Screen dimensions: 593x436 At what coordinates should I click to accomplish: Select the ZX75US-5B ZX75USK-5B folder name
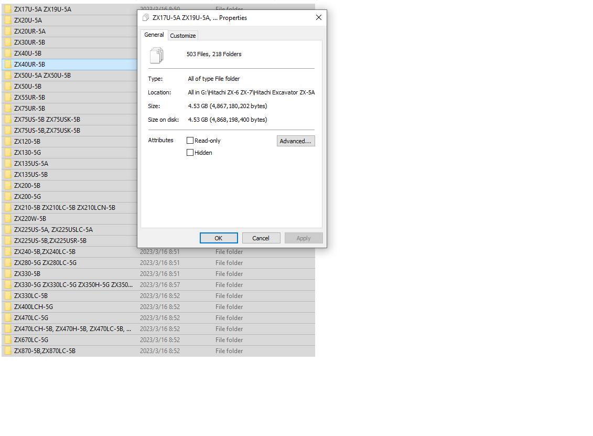click(x=47, y=119)
